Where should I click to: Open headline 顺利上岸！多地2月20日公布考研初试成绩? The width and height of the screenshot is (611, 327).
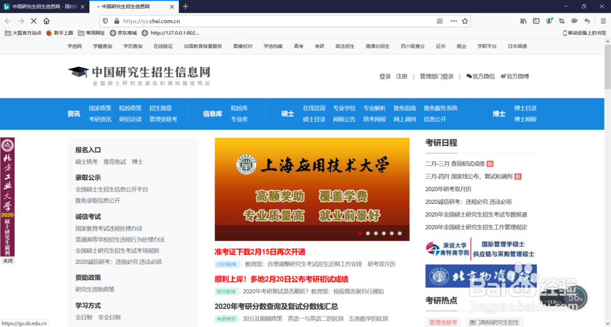(281, 279)
